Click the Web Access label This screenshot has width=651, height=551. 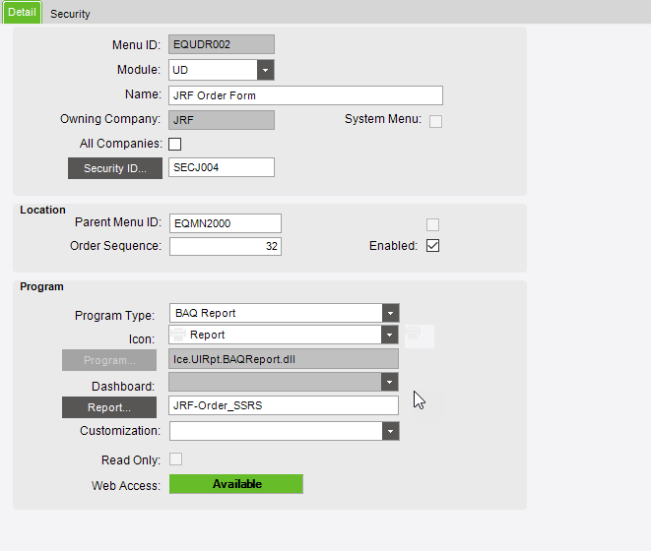pos(126,485)
